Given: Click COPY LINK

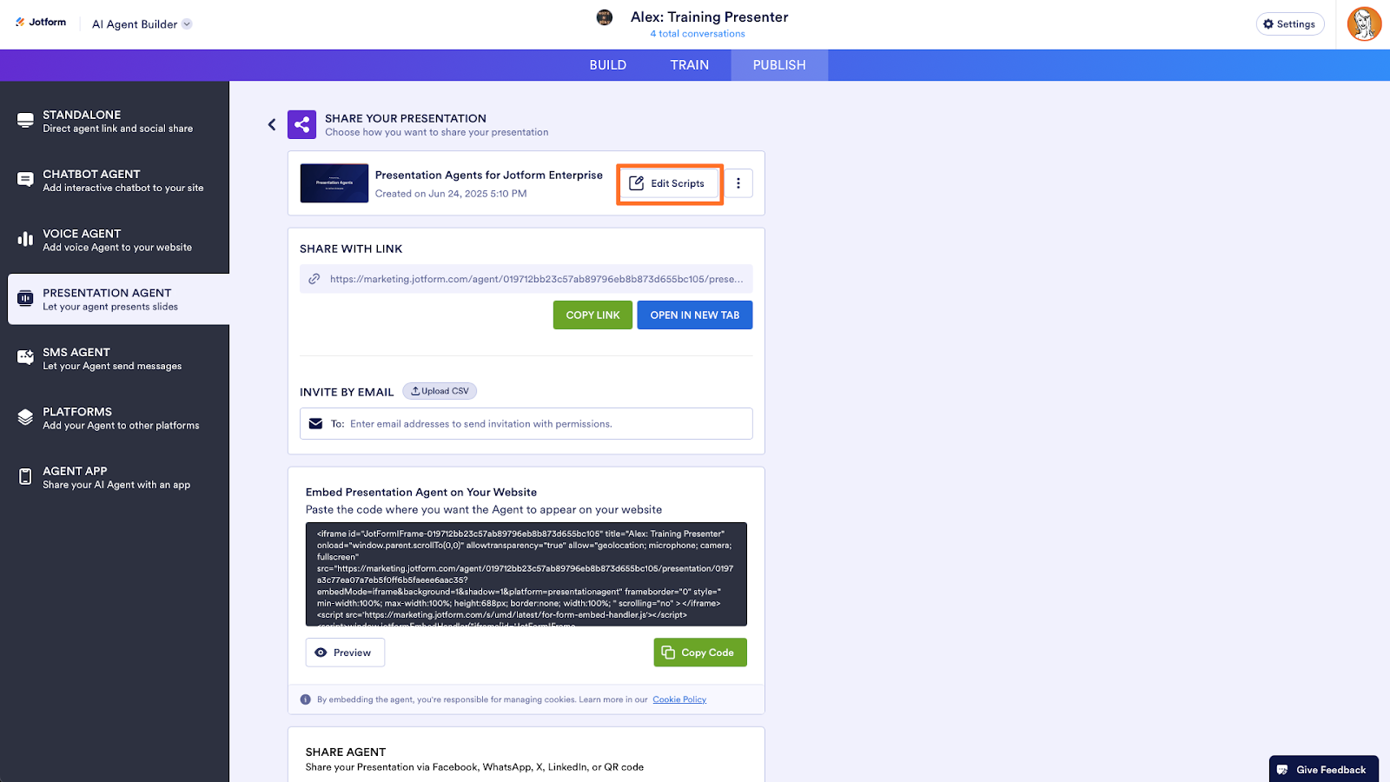Looking at the screenshot, I should (x=592, y=315).
